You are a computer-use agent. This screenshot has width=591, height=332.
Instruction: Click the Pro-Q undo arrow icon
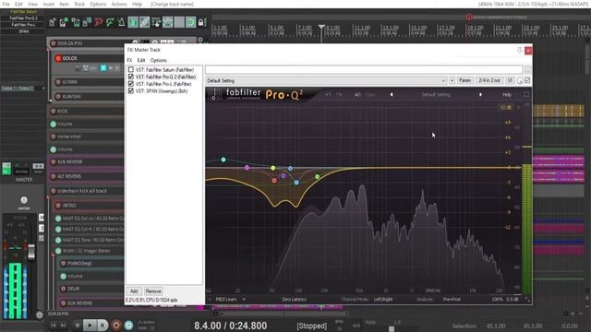tap(328, 94)
